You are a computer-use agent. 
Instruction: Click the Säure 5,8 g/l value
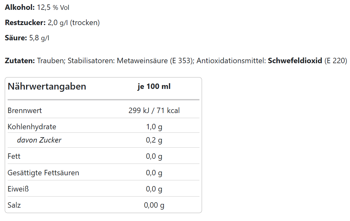[x=39, y=38]
